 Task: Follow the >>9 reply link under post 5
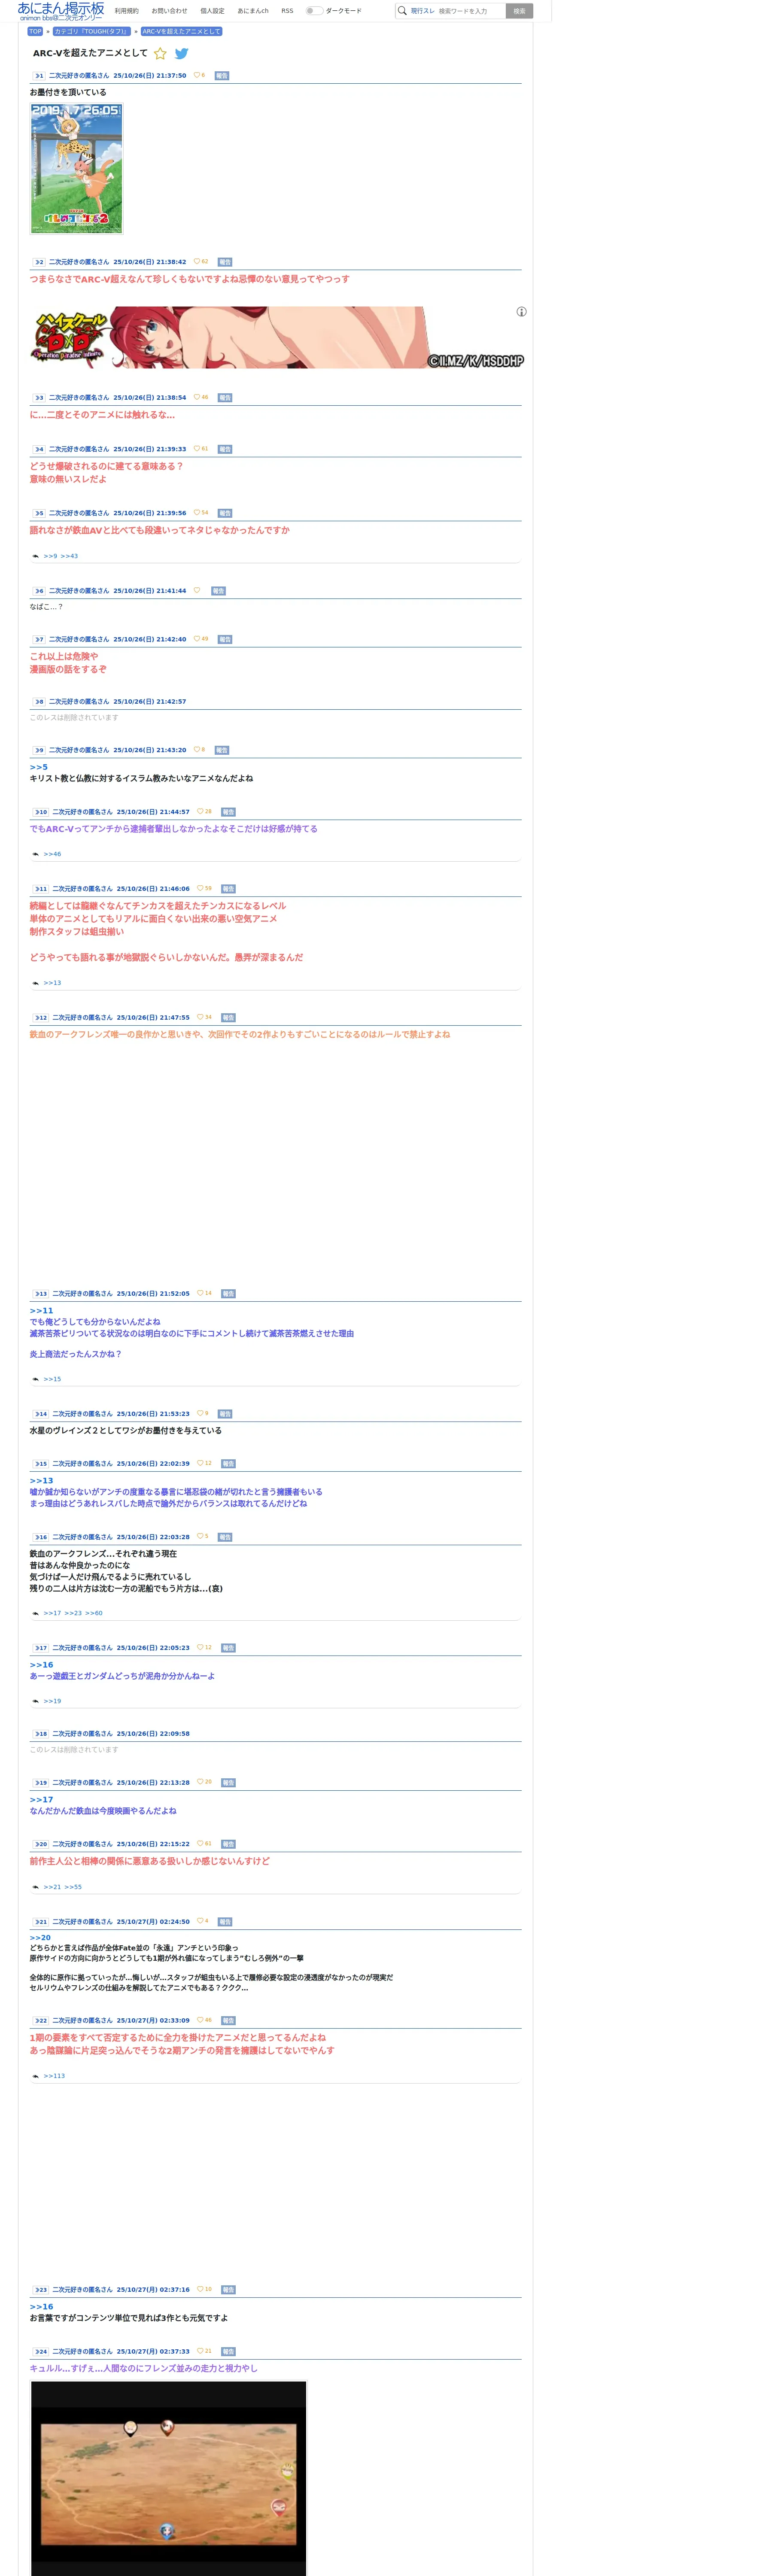point(50,556)
